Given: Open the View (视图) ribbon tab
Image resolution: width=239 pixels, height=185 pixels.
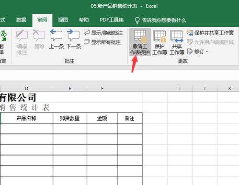Looking at the screenshot, I should click(x=63, y=20).
